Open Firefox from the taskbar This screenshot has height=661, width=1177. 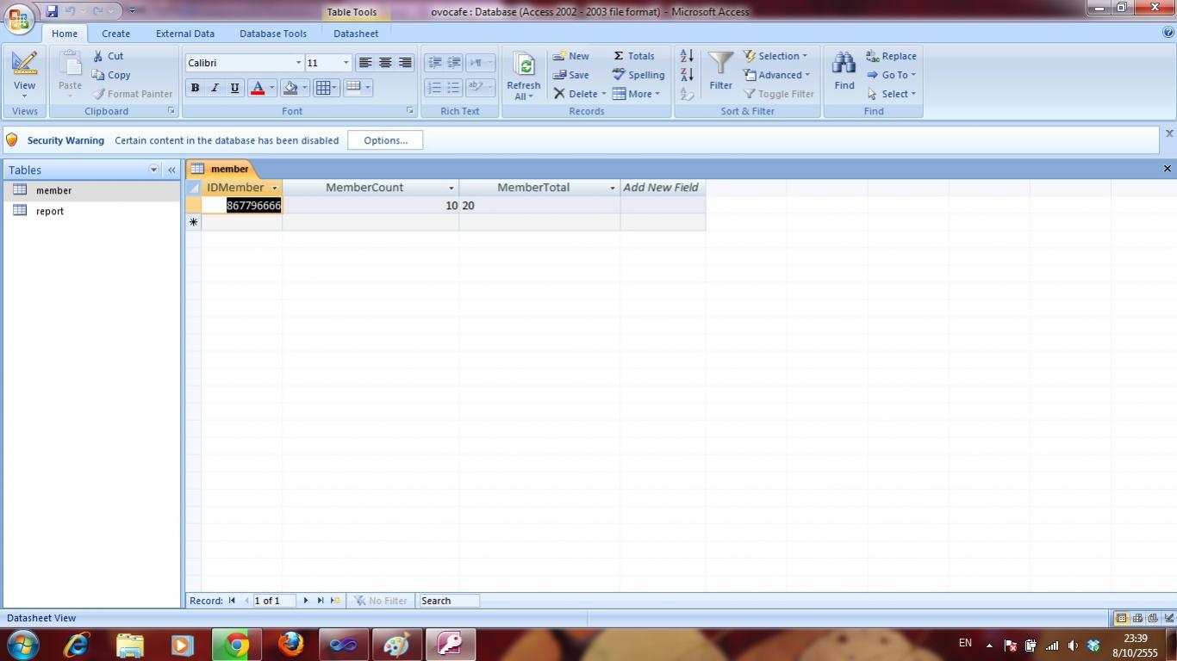291,644
